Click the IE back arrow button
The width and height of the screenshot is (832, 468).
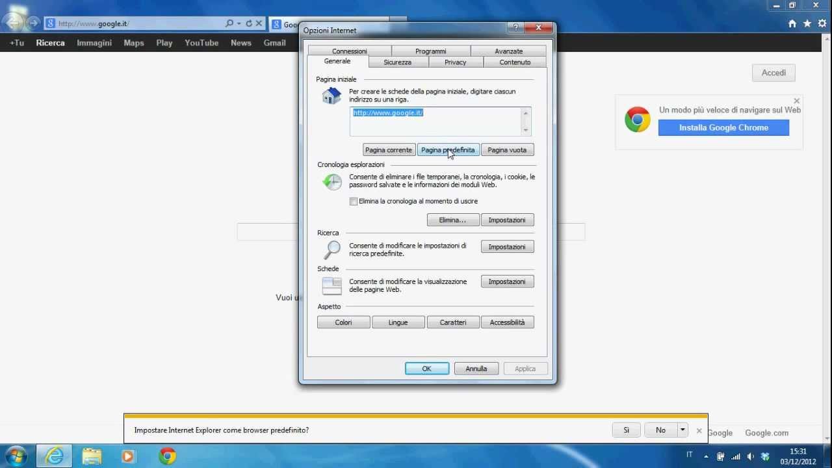click(13, 23)
